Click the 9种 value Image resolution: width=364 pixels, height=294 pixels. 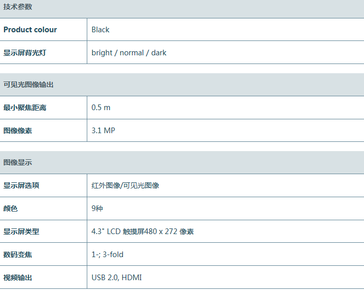(x=98, y=208)
